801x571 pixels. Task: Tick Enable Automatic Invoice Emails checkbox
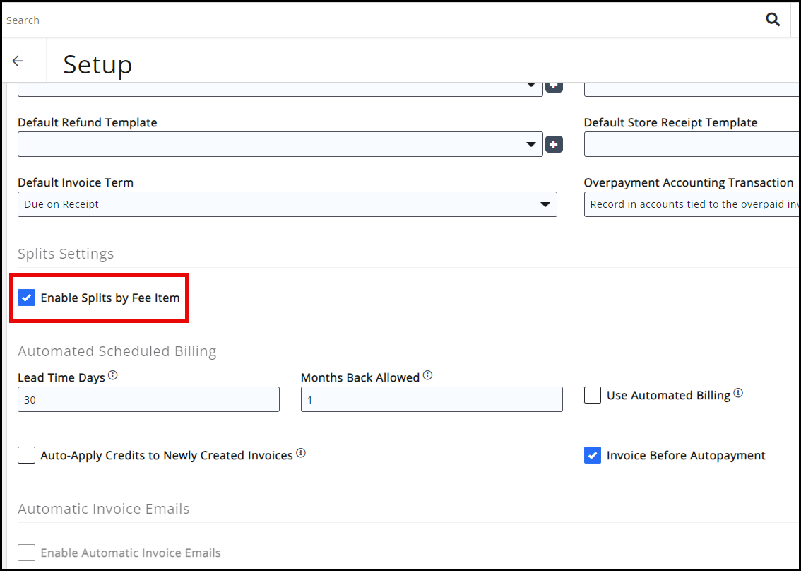(x=27, y=553)
